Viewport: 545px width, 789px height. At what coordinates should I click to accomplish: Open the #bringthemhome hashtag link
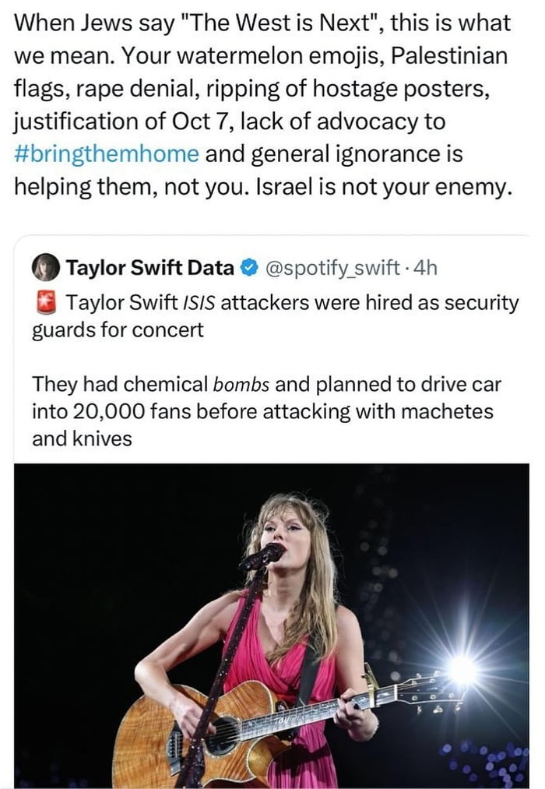click(107, 153)
